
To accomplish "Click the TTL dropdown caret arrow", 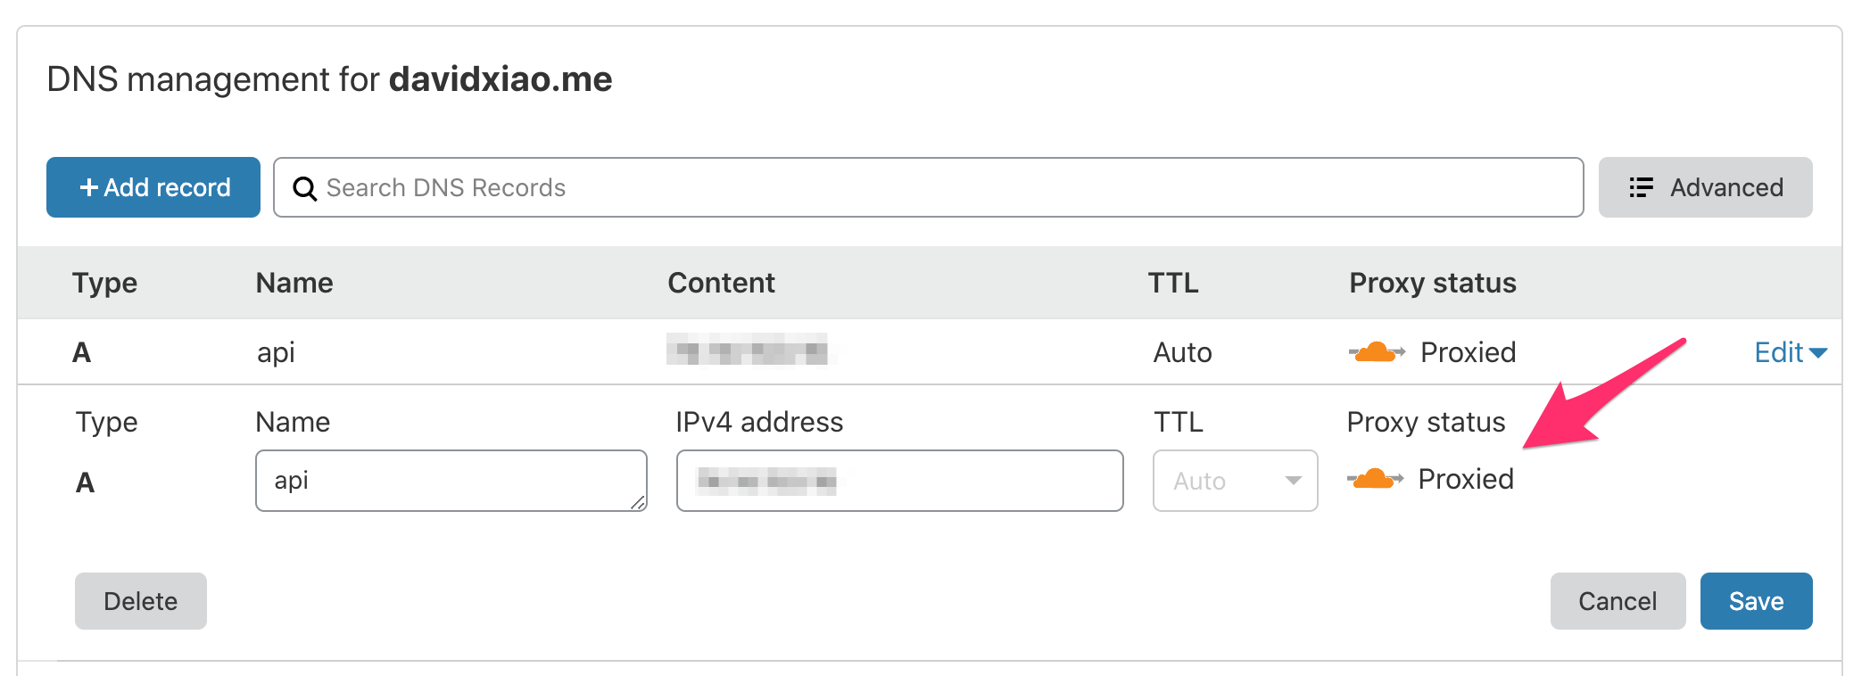I will click(x=1293, y=481).
